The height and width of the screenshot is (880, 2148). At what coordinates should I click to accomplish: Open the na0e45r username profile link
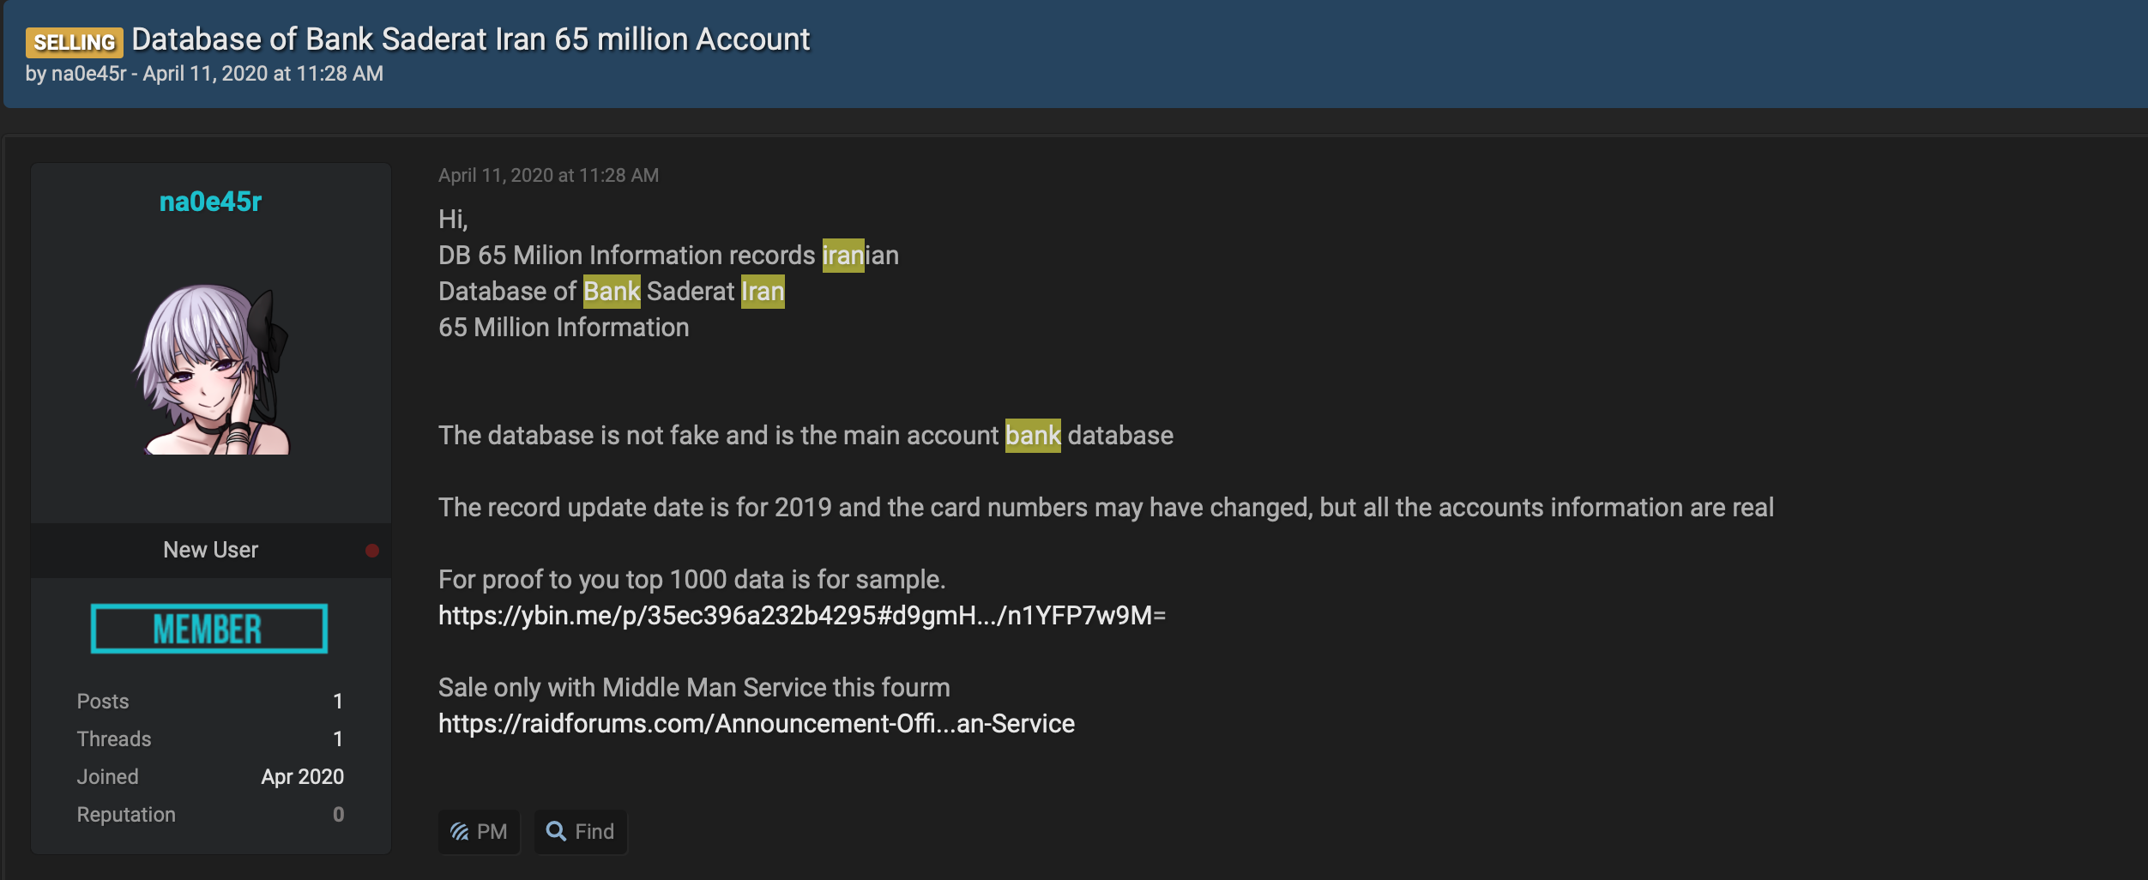pyautogui.click(x=210, y=202)
